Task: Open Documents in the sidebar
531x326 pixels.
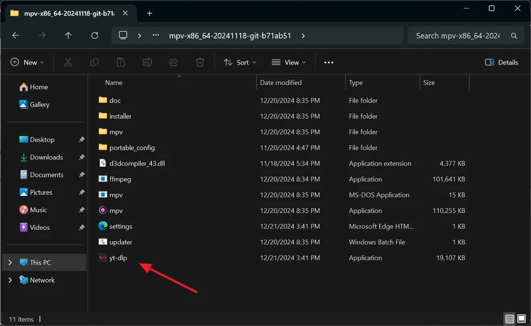Action: tap(41, 175)
